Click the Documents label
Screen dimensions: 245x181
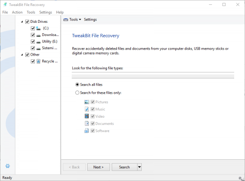pos(104,124)
